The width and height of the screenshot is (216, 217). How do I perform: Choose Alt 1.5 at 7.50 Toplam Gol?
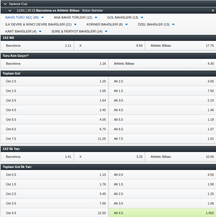point(162,91)
